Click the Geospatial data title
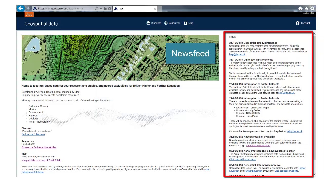Image resolution: width=324 pixels, height=182 pixels. tap(41, 24)
